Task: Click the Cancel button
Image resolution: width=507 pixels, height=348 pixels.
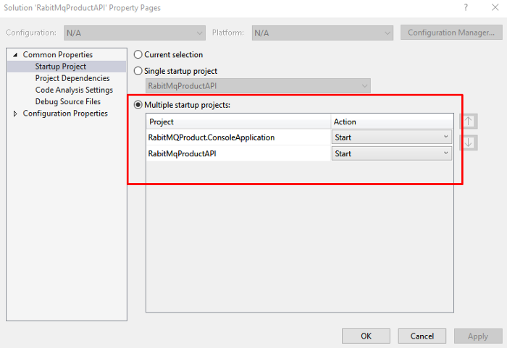Action: (422, 336)
